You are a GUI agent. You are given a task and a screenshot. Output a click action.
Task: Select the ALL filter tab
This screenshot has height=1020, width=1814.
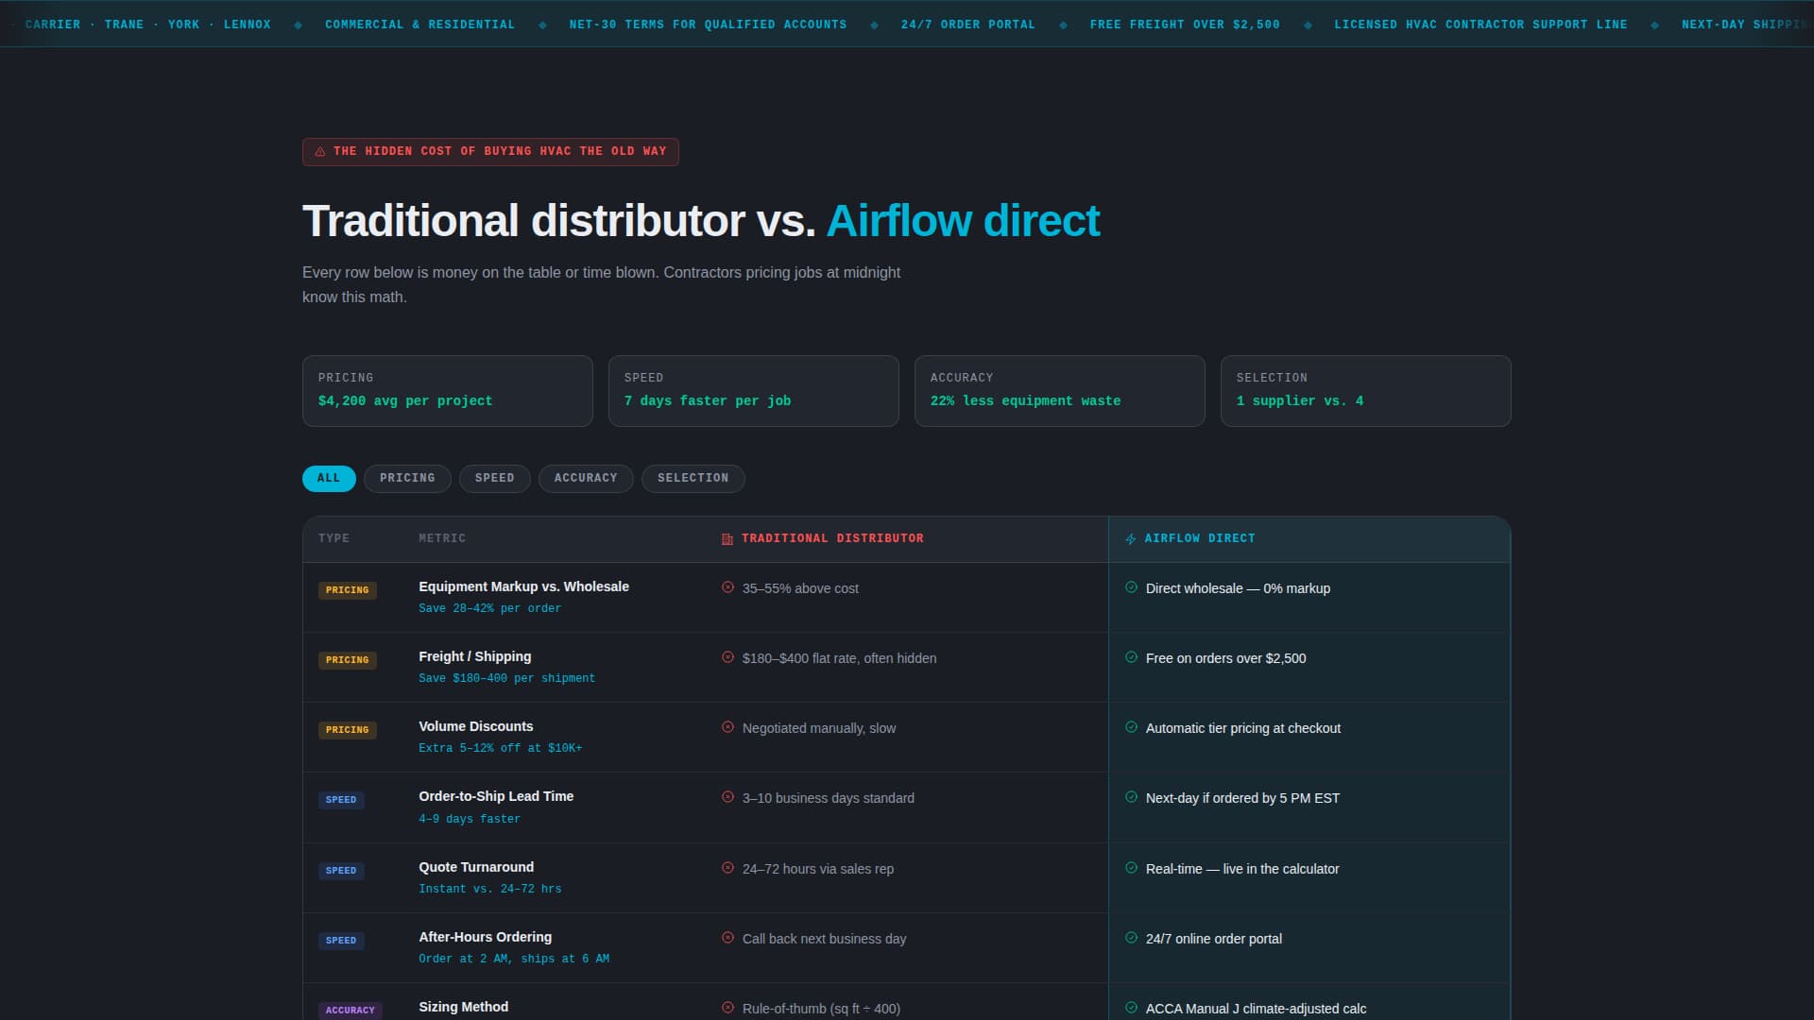328,478
